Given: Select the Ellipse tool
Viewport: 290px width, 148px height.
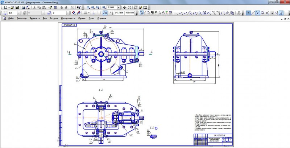Looking at the screenshot, I should [x=199, y=13].
